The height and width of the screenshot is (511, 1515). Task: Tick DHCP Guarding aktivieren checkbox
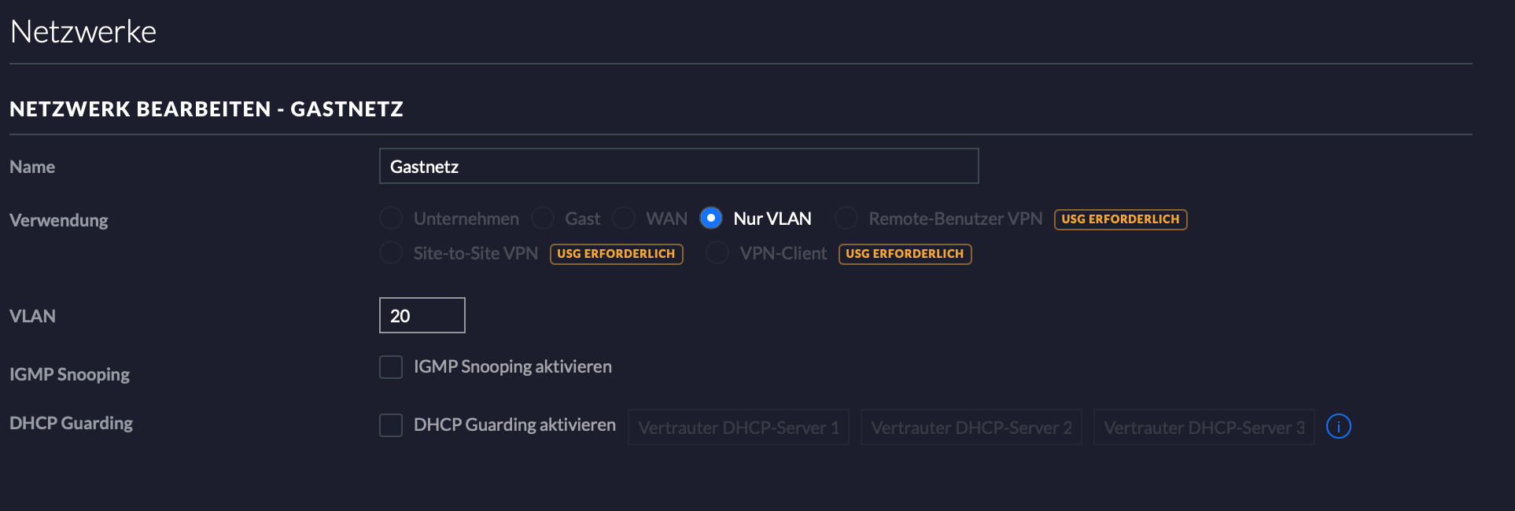tap(391, 425)
